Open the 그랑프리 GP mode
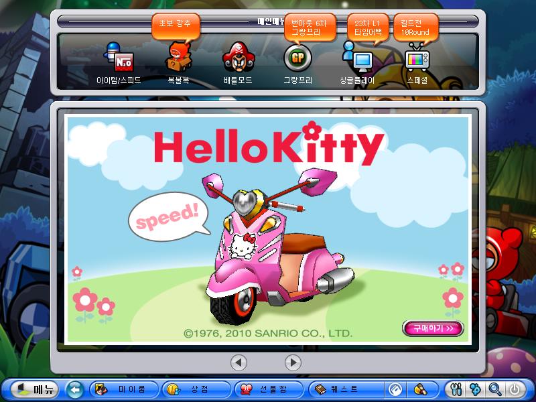The height and width of the screenshot is (402, 536). point(297,63)
